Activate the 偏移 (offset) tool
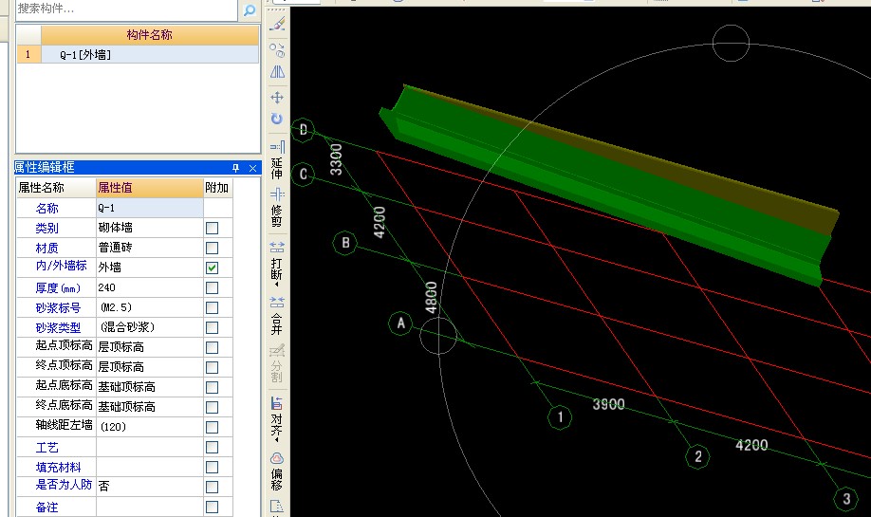Viewport: 871px width, 517px height. pyautogui.click(x=277, y=471)
